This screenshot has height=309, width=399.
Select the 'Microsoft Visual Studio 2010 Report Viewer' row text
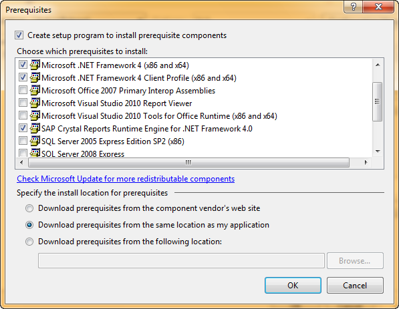116,103
